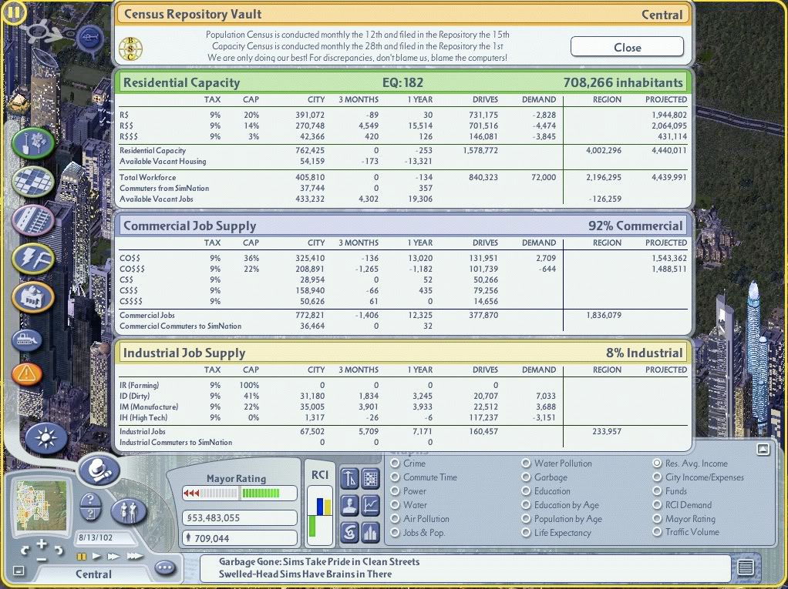Rotate view counter-clockwise arrow
Viewport: 788px width, 589px height.
[x=25, y=551]
